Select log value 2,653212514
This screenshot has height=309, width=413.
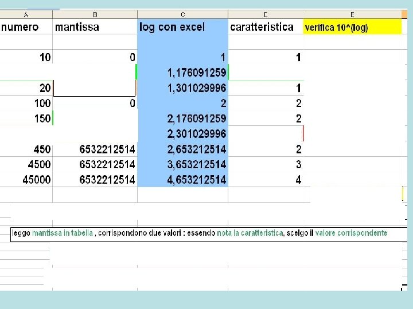pos(182,149)
